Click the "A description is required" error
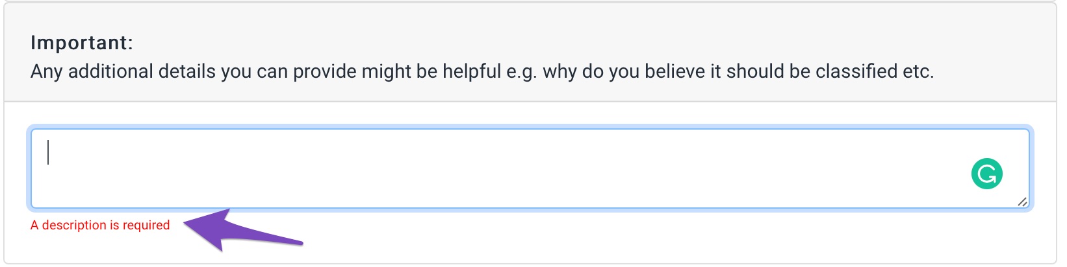The image size is (1067, 267). click(x=100, y=225)
